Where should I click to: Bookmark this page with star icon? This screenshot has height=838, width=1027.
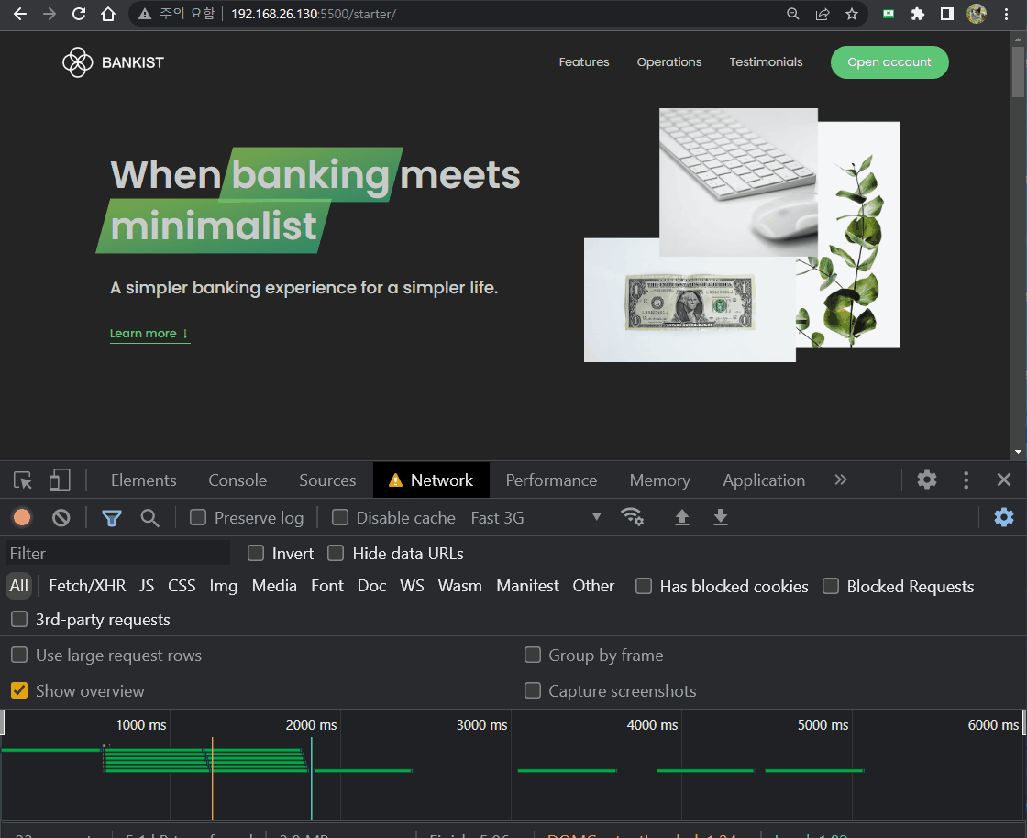852,14
